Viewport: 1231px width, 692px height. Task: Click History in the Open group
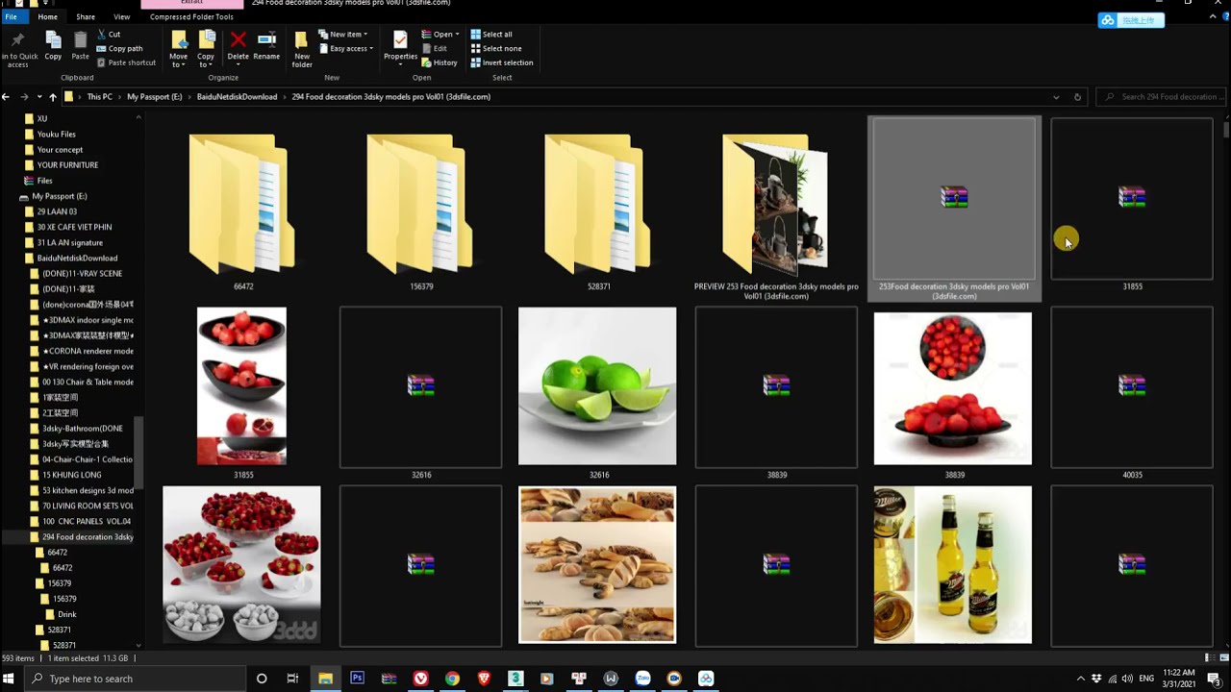click(440, 62)
